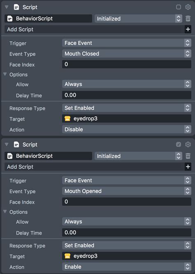Collapse the second Script's Options section
The height and width of the screenshot is (274, 195).
coord(5,211)
